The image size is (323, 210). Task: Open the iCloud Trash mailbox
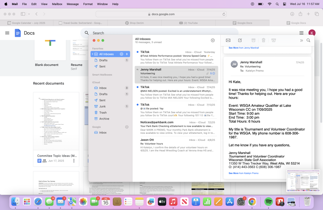(110, 113)
